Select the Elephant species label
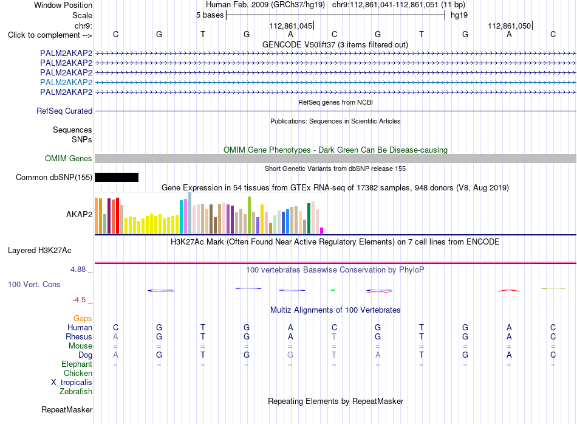 [x=77, y=364]
